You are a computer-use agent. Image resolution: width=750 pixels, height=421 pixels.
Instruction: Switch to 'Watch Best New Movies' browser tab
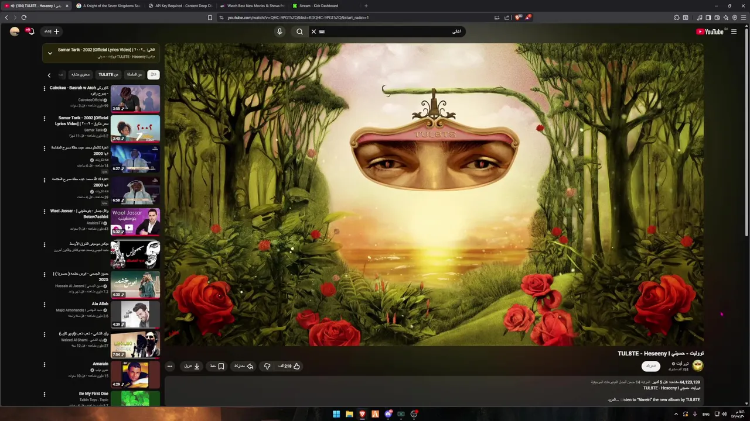click(x=252, y=6)
